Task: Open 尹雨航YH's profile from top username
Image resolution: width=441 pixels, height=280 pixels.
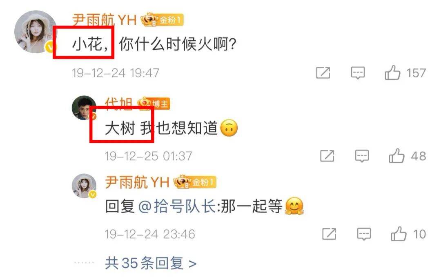Action: click(105, 20)
